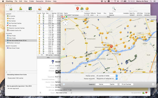Switch to the Map view type button
This screenshot has height=98, width=158.
148,20
